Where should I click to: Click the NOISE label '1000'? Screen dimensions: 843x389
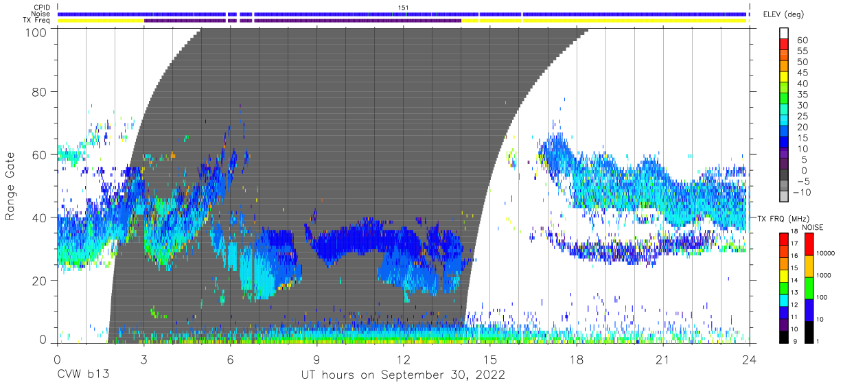[x=824, y=276]
